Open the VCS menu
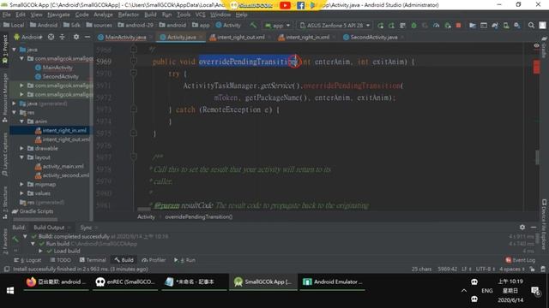549x308 pixels. (x=200, y=15)
